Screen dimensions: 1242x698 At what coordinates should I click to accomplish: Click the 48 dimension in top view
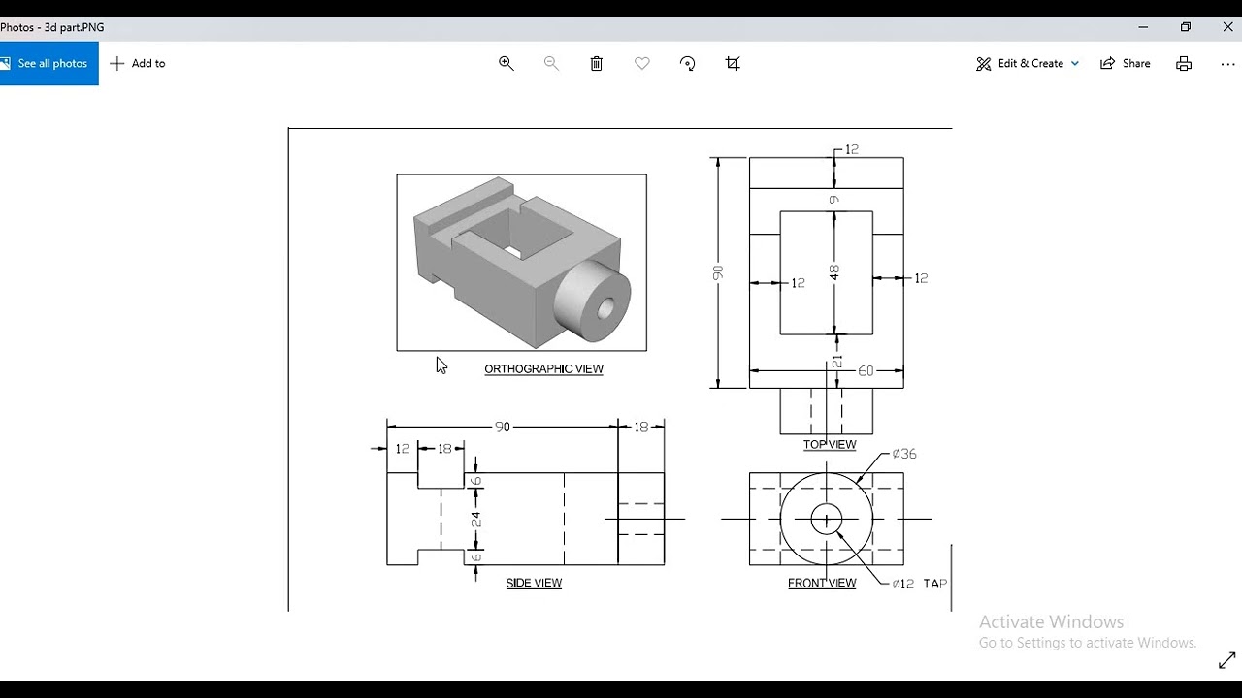tap(834, 272)
